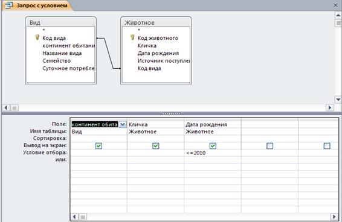This screenshot has height=222, width=342.
Task: Select the Дата рождения column via its selector bar
Action: point(213,119)
